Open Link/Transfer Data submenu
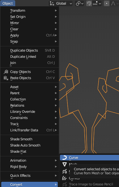This screenshot has height=187, width=119. [30, 130]
